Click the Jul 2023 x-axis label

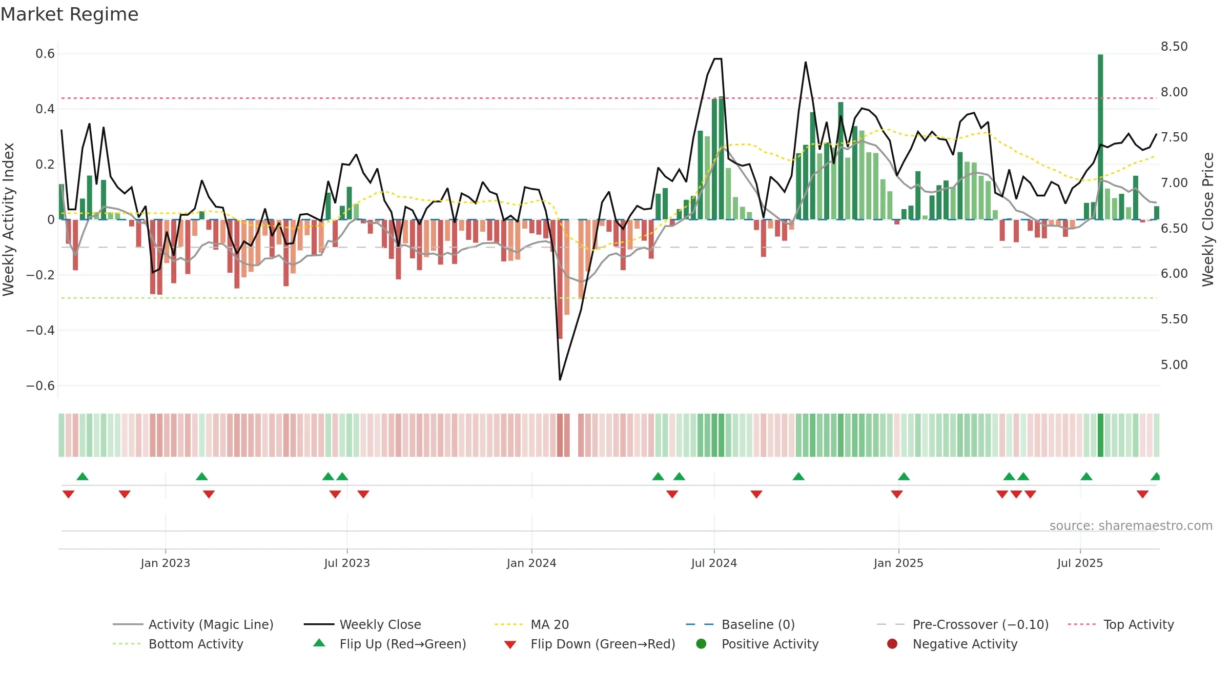[347, 563]
